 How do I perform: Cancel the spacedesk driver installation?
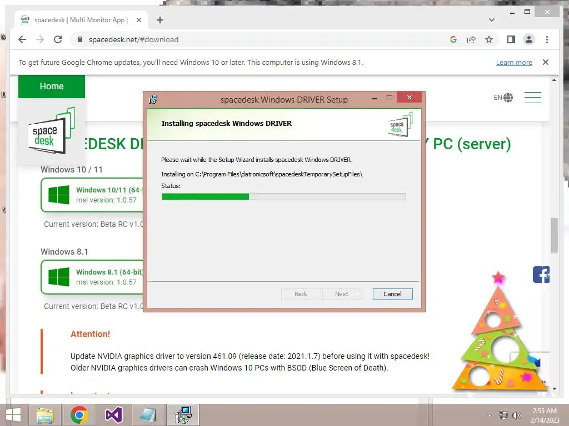click(393, 294)
